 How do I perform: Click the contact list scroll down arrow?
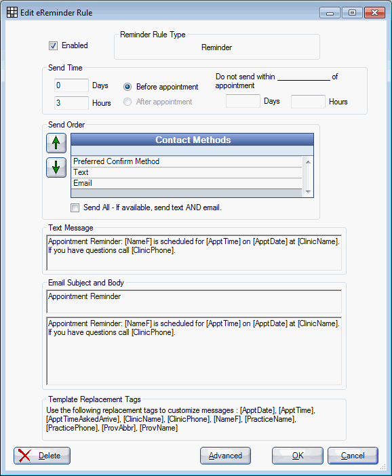(x=308, y=192)
